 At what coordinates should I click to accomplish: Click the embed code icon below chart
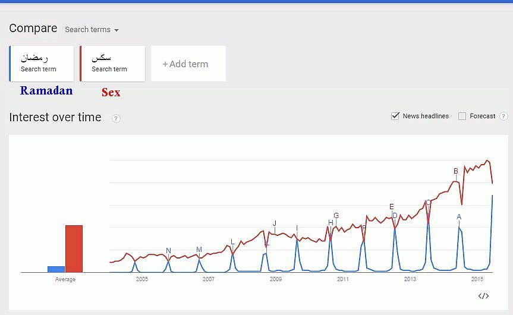[x=483, y=296]
